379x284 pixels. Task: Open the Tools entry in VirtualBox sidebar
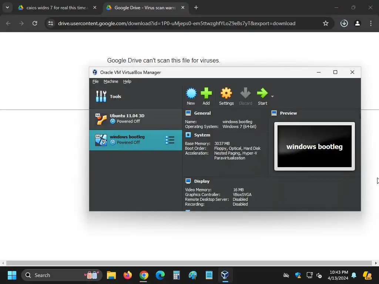(x=135, y=97)
